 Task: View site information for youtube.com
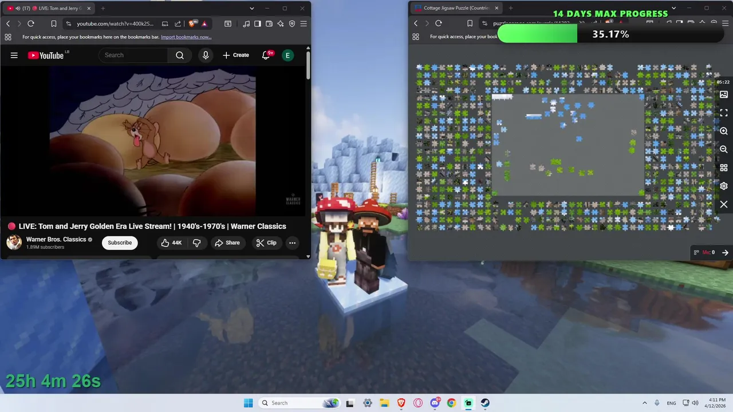click(x=69, y=23)
